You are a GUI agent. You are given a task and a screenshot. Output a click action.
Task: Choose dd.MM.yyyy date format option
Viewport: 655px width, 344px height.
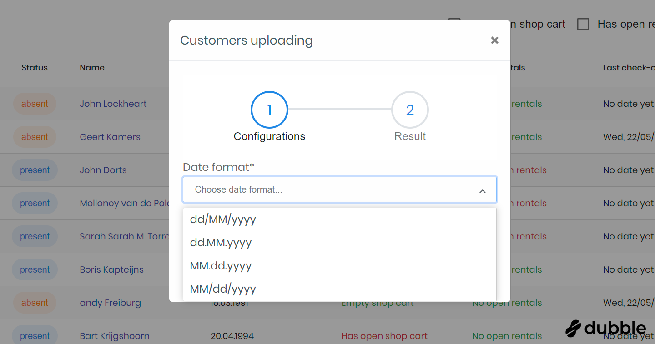[x=221, y=243]
